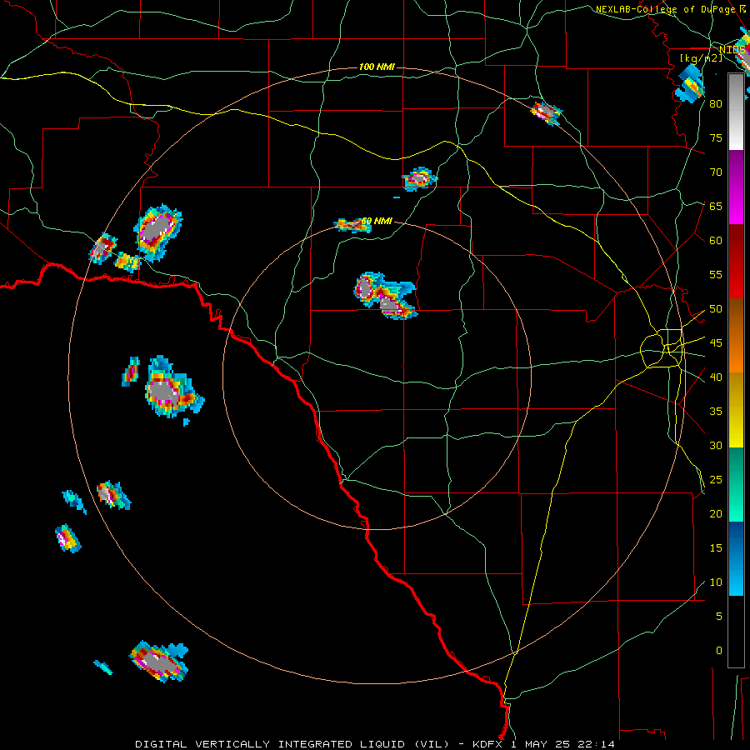
Task: Click the small storm cell beside the 60 NMI label
Action: coord(352,225)
